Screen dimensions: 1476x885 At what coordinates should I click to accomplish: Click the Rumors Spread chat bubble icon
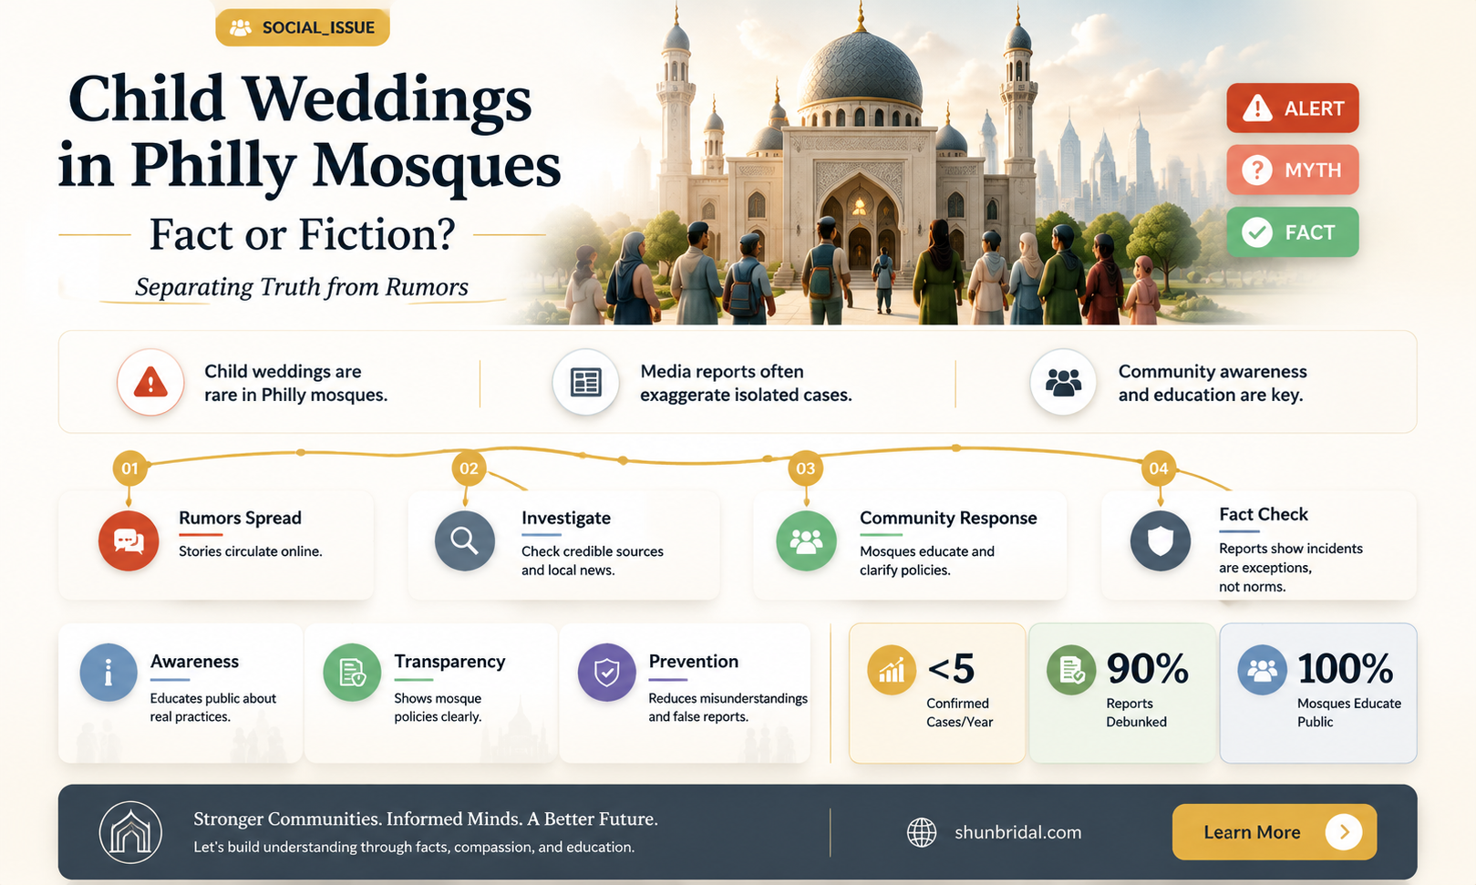129,540
